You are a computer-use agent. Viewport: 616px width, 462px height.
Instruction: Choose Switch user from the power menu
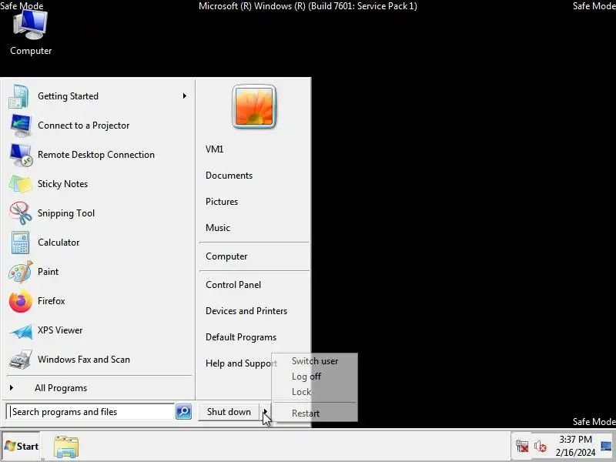[315, 361]
